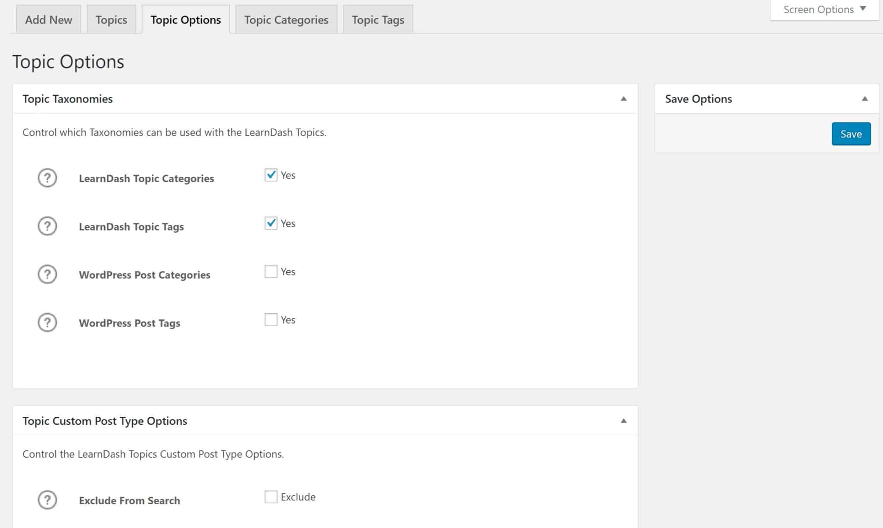Screen dimensions: 883x528
Task: Click the help icon beside Exclude From Search
Action: 47,500
